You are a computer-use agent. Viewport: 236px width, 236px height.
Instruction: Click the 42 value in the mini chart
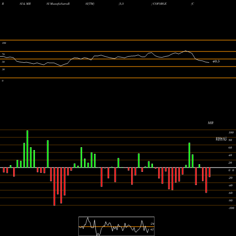[152, 229]
